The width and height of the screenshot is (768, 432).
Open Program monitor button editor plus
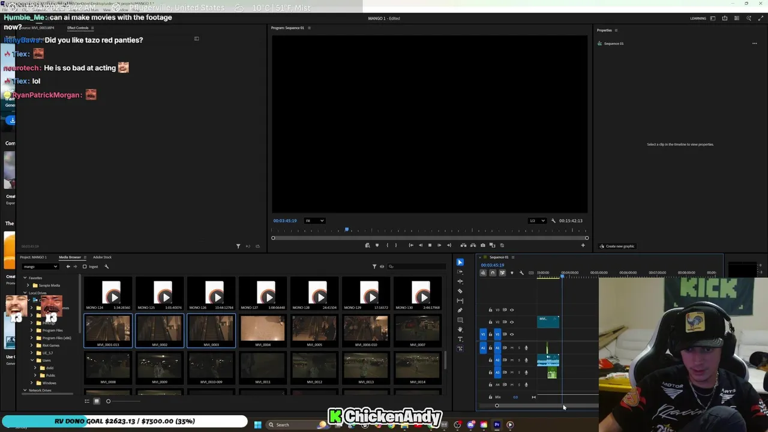coord(583,245)
